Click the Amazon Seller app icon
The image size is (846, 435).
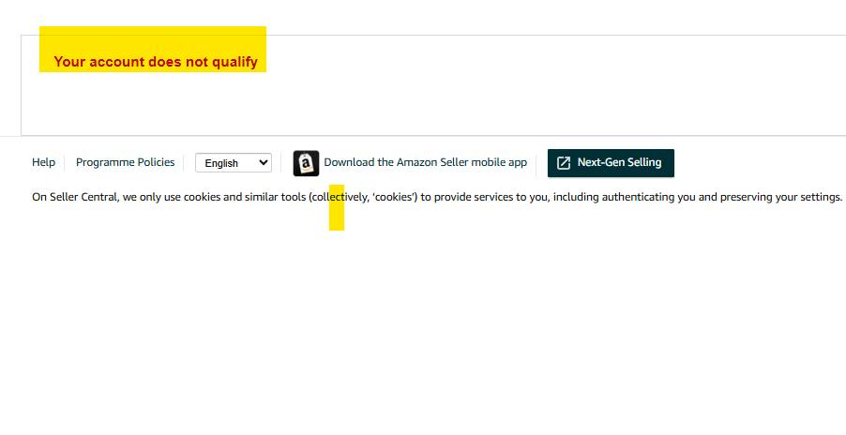306,163
